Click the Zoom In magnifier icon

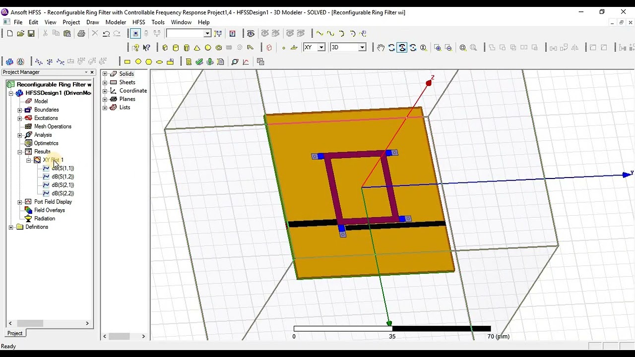(x=438, y=48)
